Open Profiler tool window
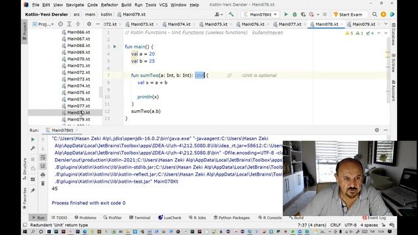 tap(112, 217)
